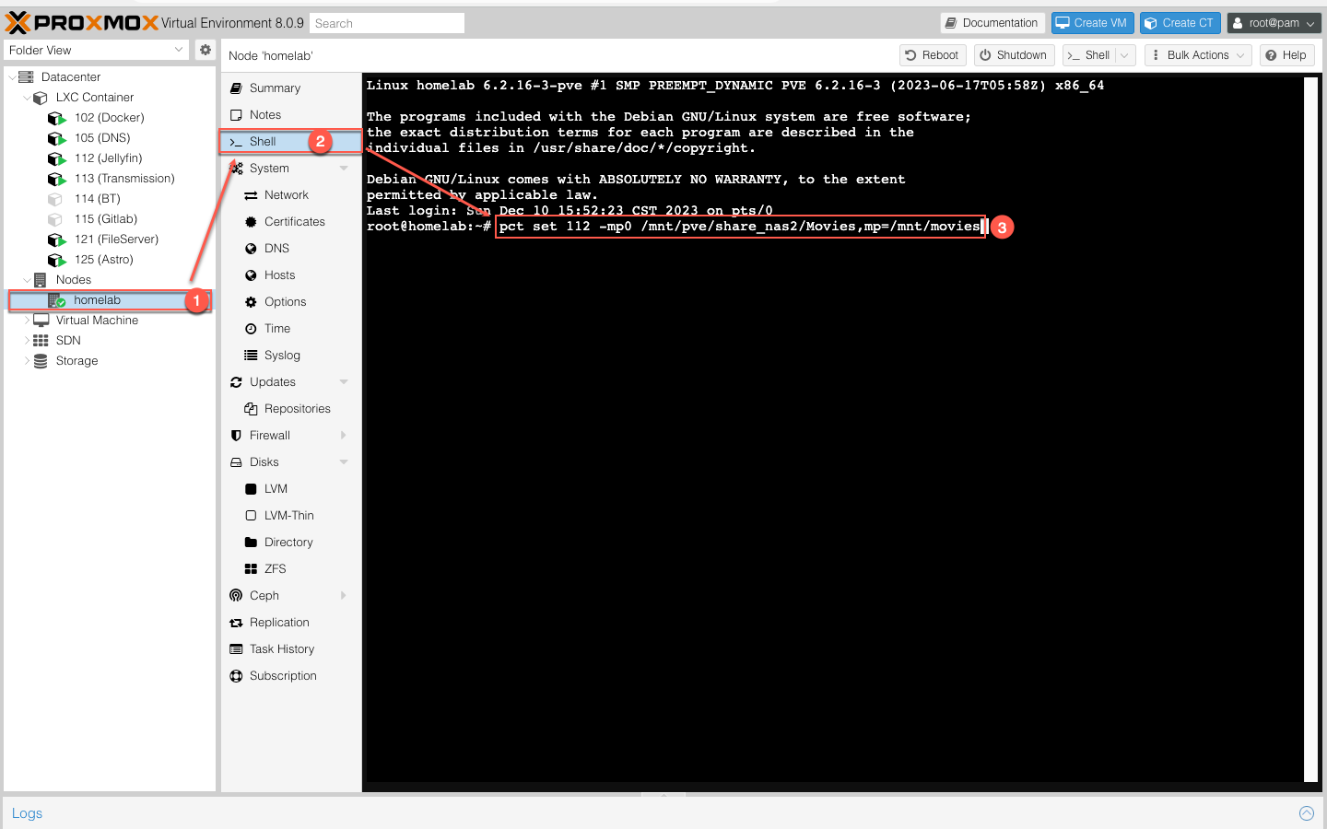Click container icon for 113 (Transmission)
The width and height of the screenshot is (1327, 829).
(56, 179)
